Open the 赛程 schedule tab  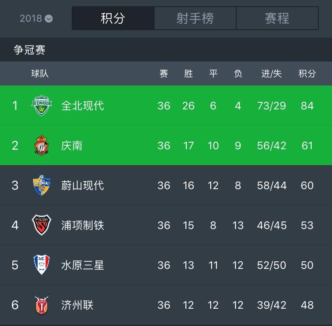click(277, 18)
